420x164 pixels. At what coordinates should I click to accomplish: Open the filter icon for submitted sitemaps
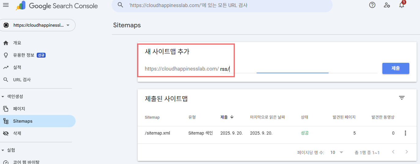[402, 98]
